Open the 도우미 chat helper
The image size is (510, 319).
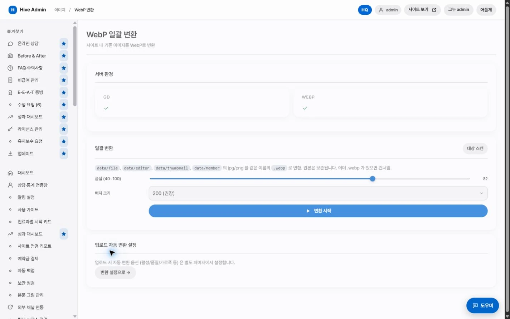[482, 305]
